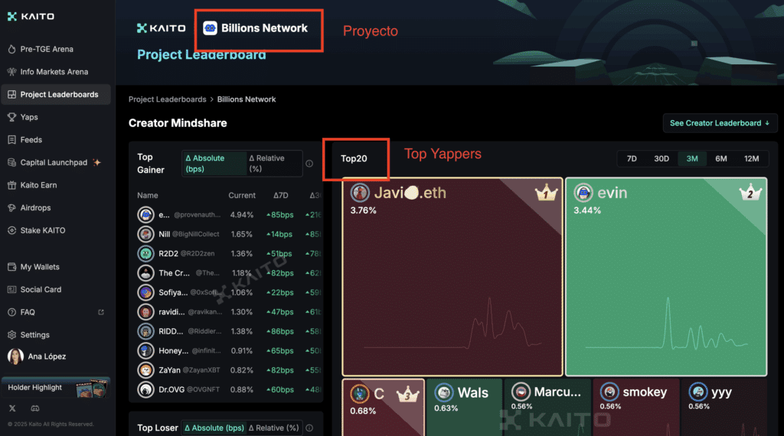This screenshot has width=784, height=436.
Task: Select the 7D time range
Action: (632, 159)
